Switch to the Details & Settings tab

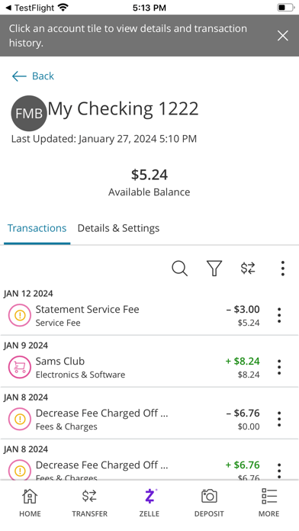point(118,228)
